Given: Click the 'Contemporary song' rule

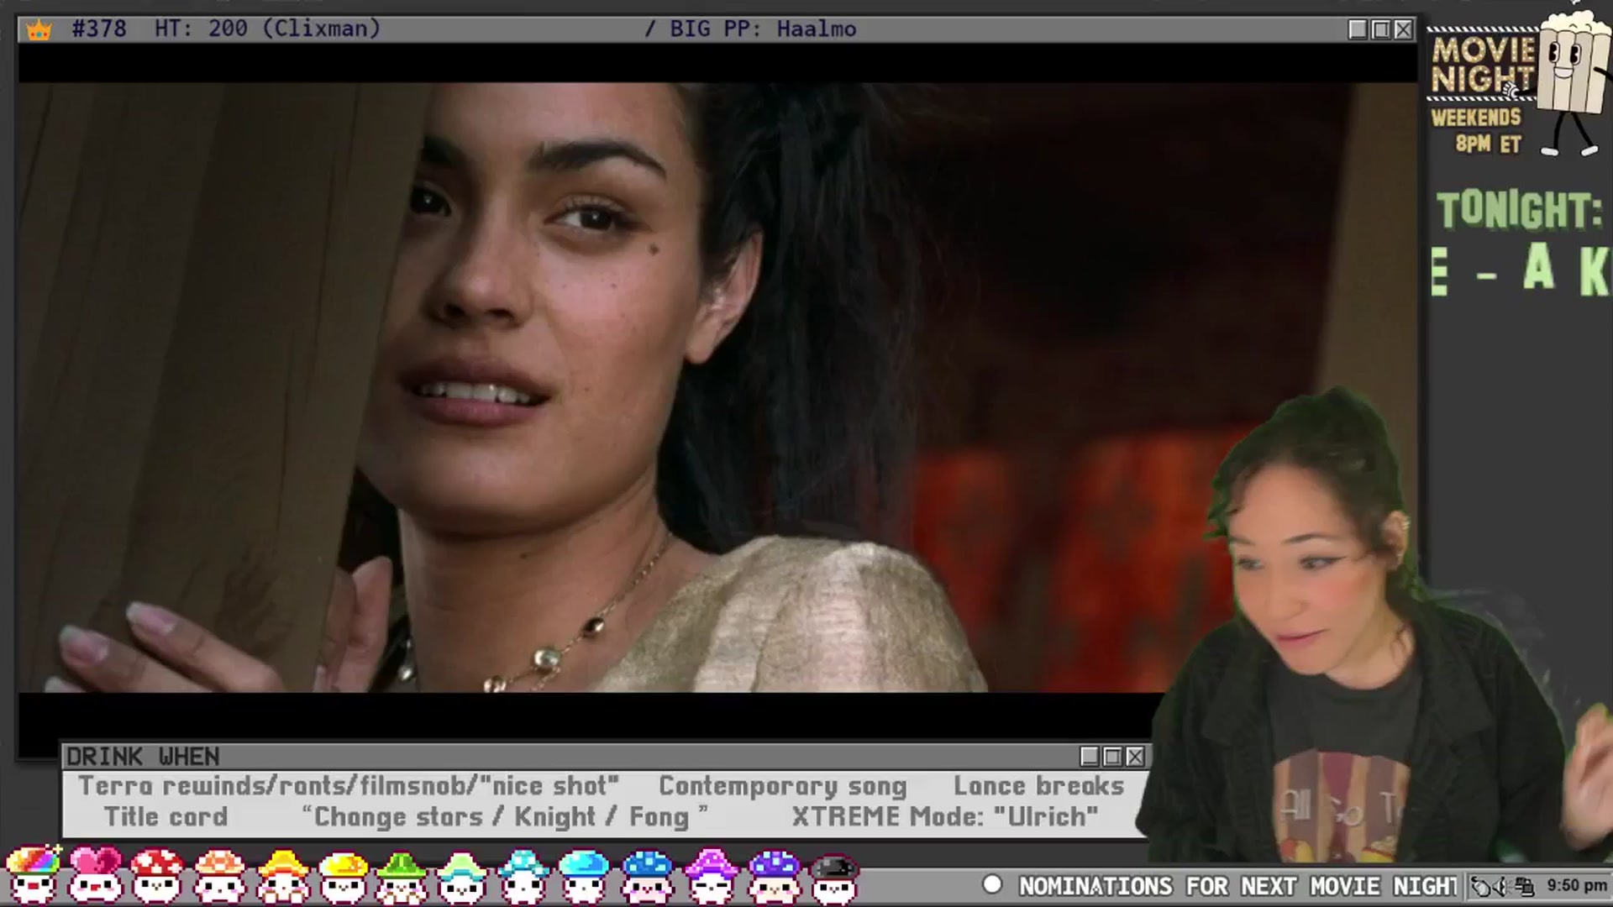Looking at the screenshot, I should coord(783,786).
